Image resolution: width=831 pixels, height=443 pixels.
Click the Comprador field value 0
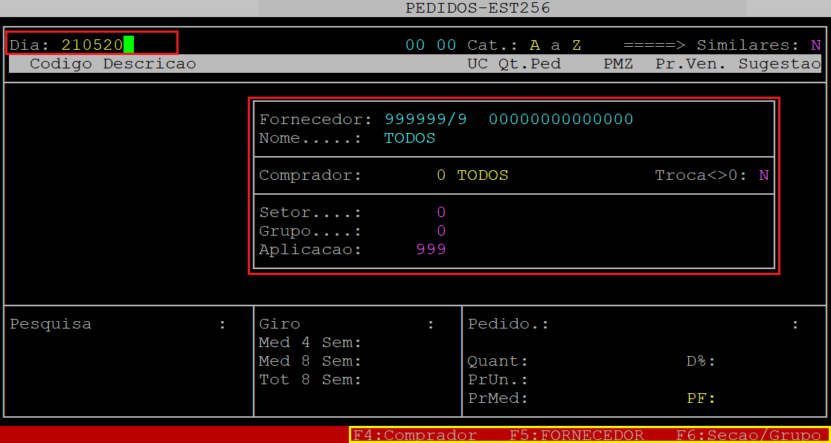[441, 175]
